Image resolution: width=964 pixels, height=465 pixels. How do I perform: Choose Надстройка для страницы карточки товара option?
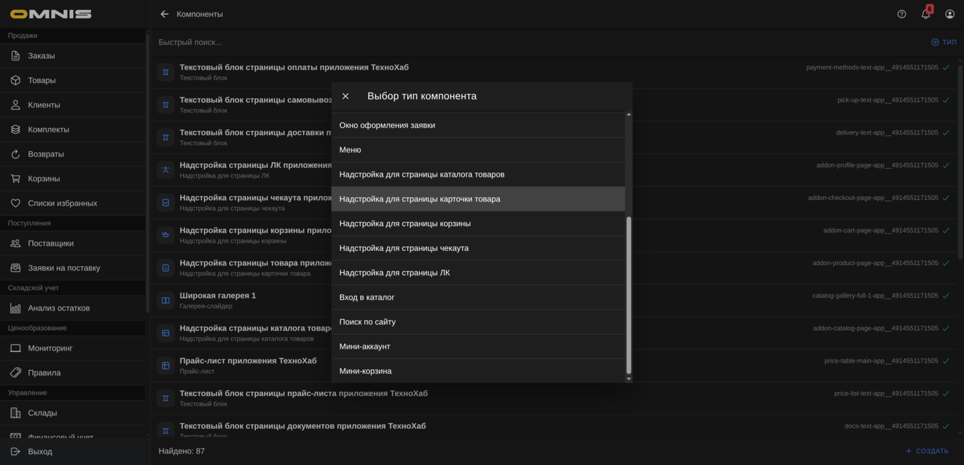point(420,199)
